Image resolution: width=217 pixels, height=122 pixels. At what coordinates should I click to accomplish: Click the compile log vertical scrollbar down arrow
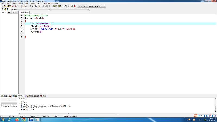click(x=215, y=111)
